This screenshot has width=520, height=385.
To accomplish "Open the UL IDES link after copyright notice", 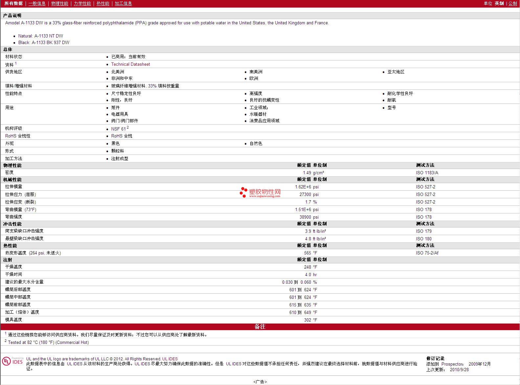I will click(x=170, y=359).
